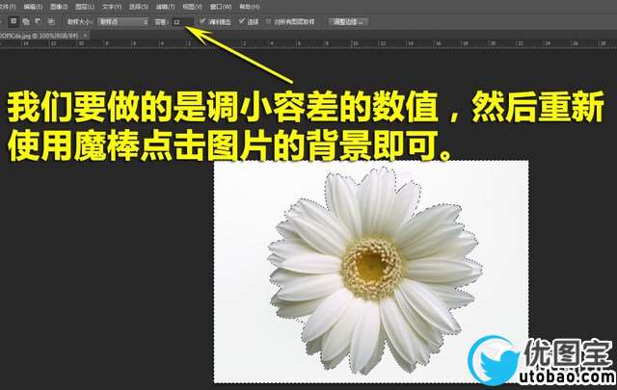Click the 调整边缘 Refine Edge button
Screen dimensions: 617x390
click(x=349, y=22)
